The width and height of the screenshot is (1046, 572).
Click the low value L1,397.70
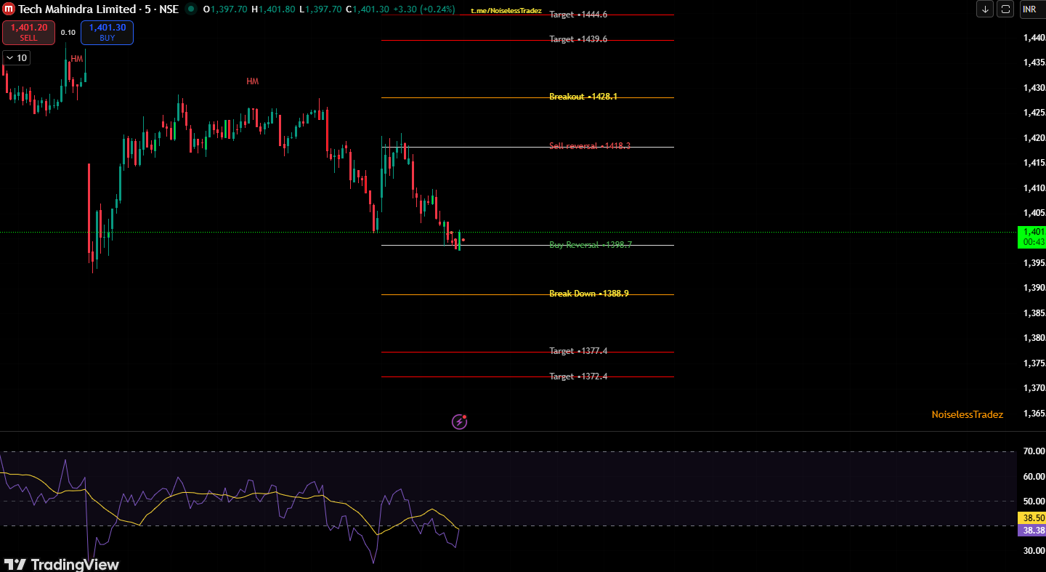click(320, 9)
